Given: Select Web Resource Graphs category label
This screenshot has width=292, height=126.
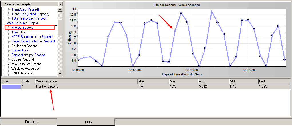Looking at the screenshot, I should coord(22,23).
